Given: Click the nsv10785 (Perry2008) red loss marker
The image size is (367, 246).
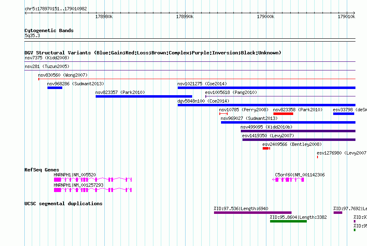Looking at the screenshot, I should [x=223, y=114].
